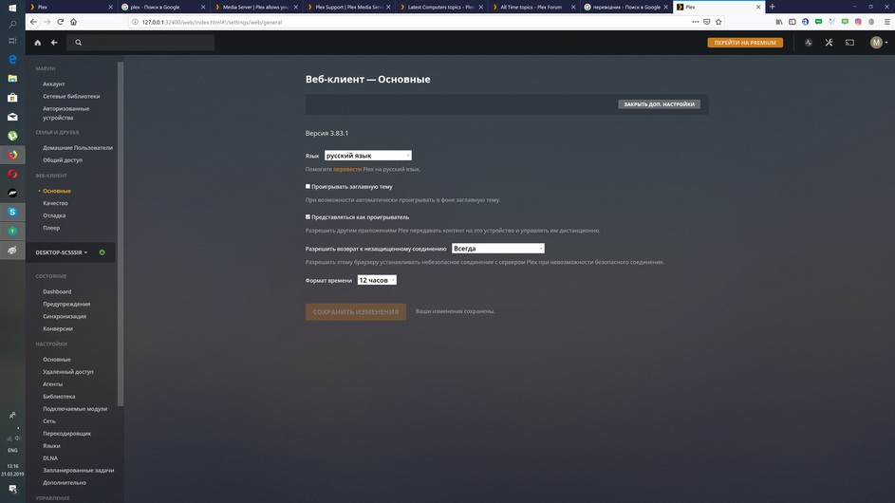Open 'Общий доступ' in the sidebar
The image size is (895, 503).
point(63,160)
